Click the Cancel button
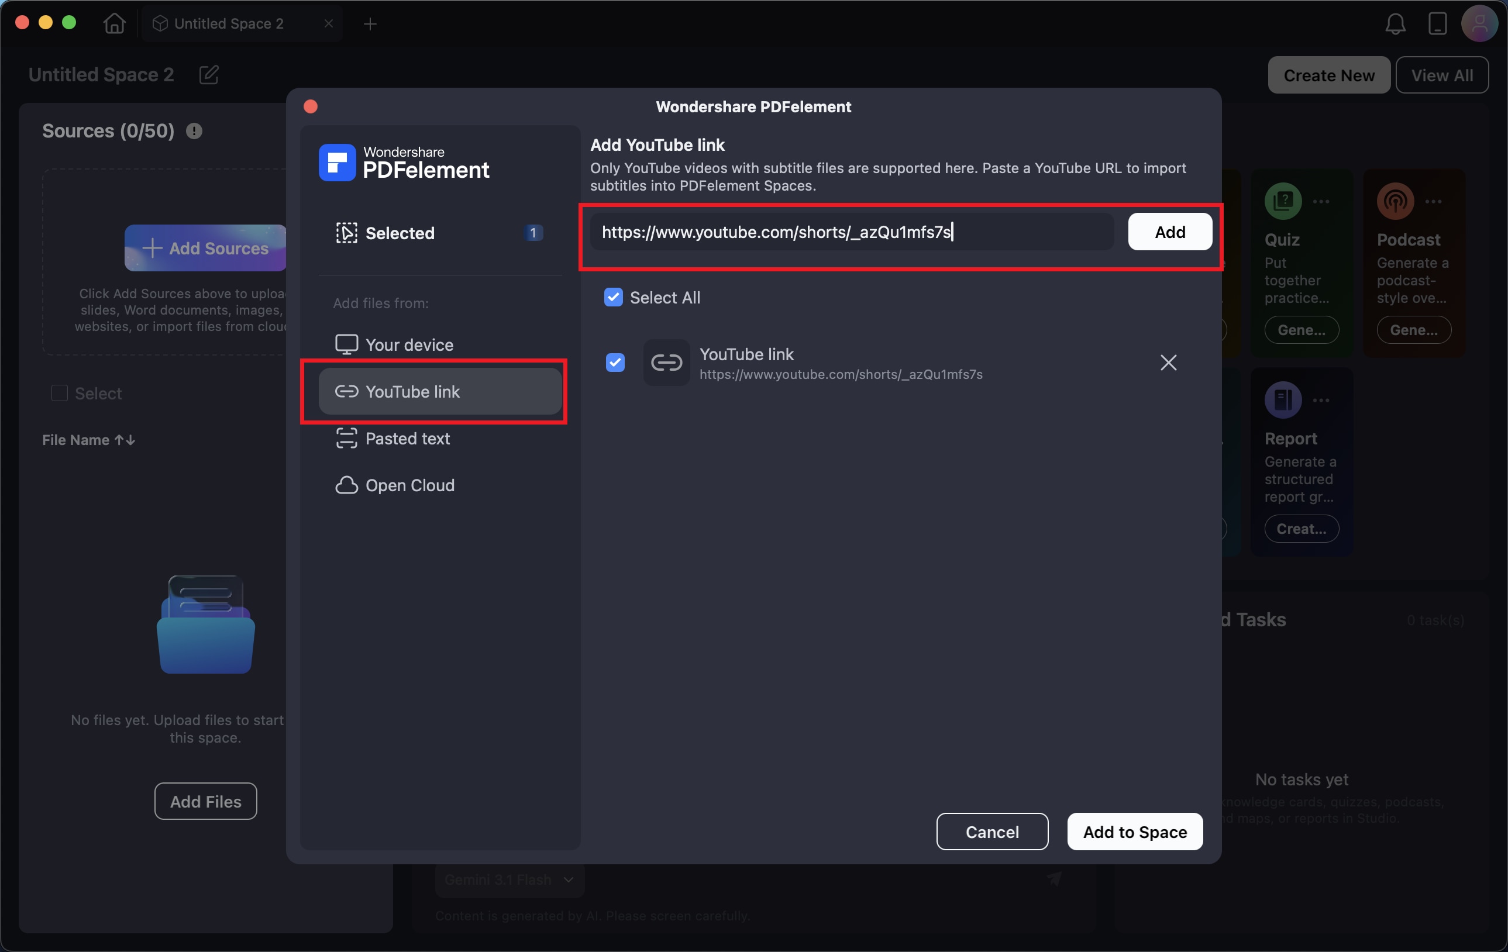Screen dimensions: 1508x952 992,832
